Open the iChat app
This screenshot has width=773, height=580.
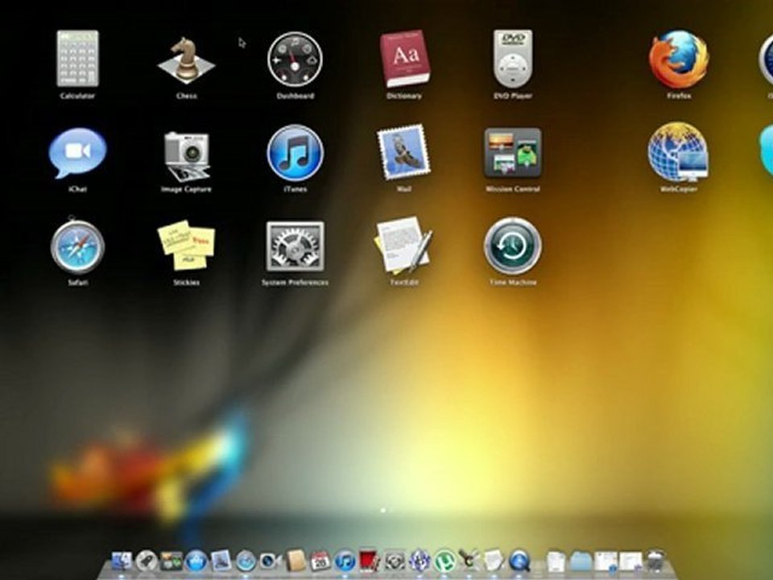(x=77, y=153)
